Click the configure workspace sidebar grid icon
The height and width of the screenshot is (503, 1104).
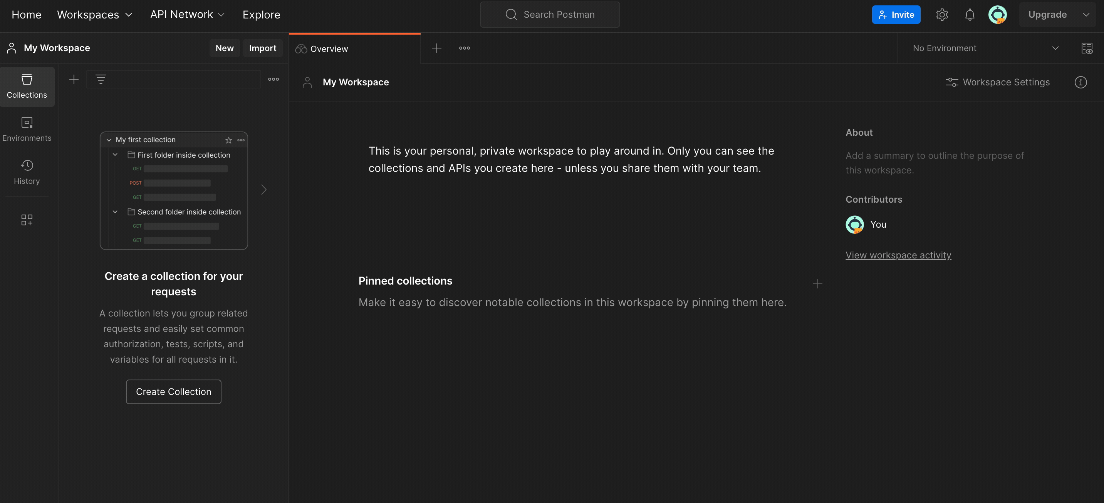tap(27, 220)
